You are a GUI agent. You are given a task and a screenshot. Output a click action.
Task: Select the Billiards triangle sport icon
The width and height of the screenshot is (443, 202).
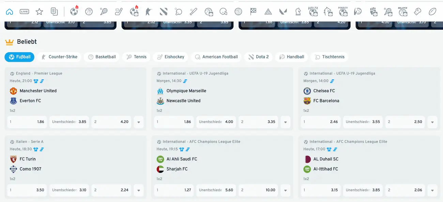tap(268, 11)
